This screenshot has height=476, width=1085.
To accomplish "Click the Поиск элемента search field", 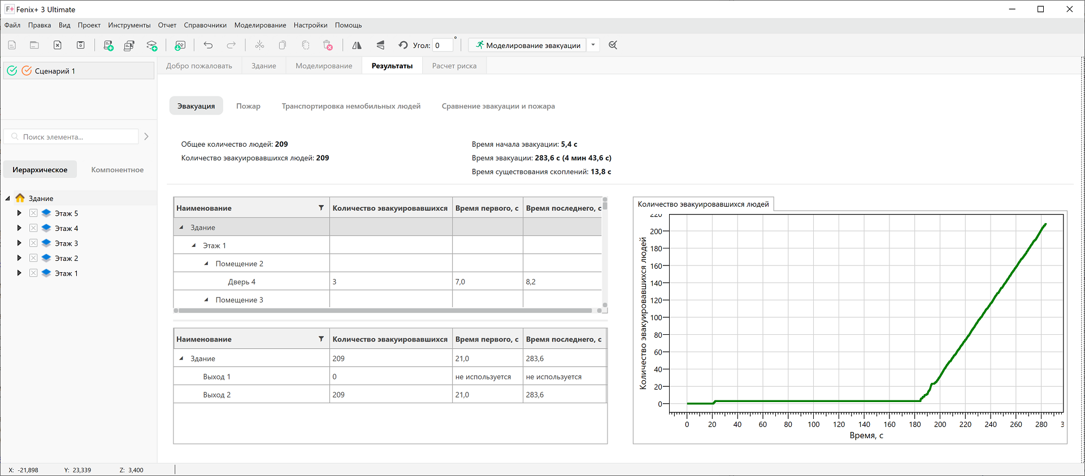I will click(71, 137).
